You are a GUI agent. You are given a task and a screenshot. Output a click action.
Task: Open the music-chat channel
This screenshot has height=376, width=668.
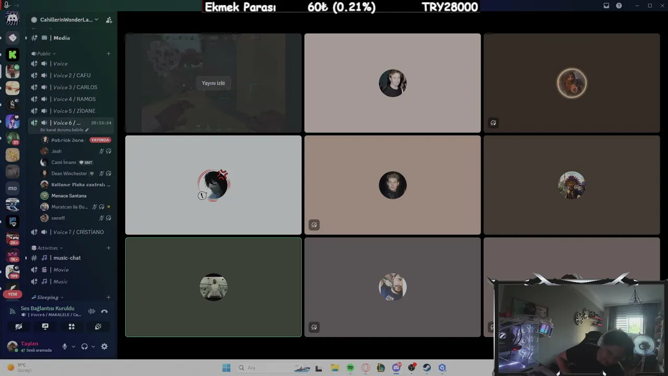(70, 258)
